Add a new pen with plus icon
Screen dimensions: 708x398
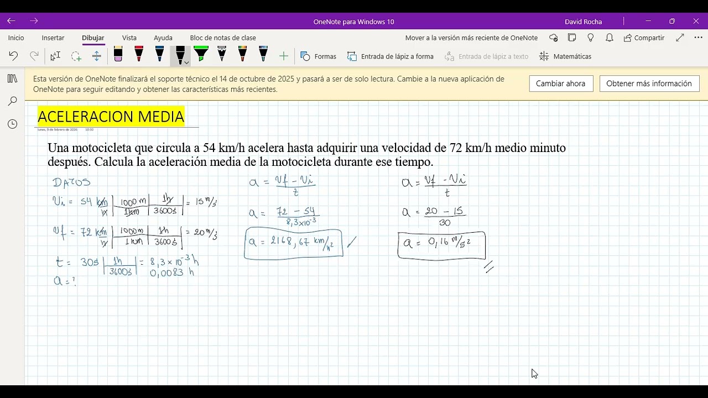tap(284, 56)
